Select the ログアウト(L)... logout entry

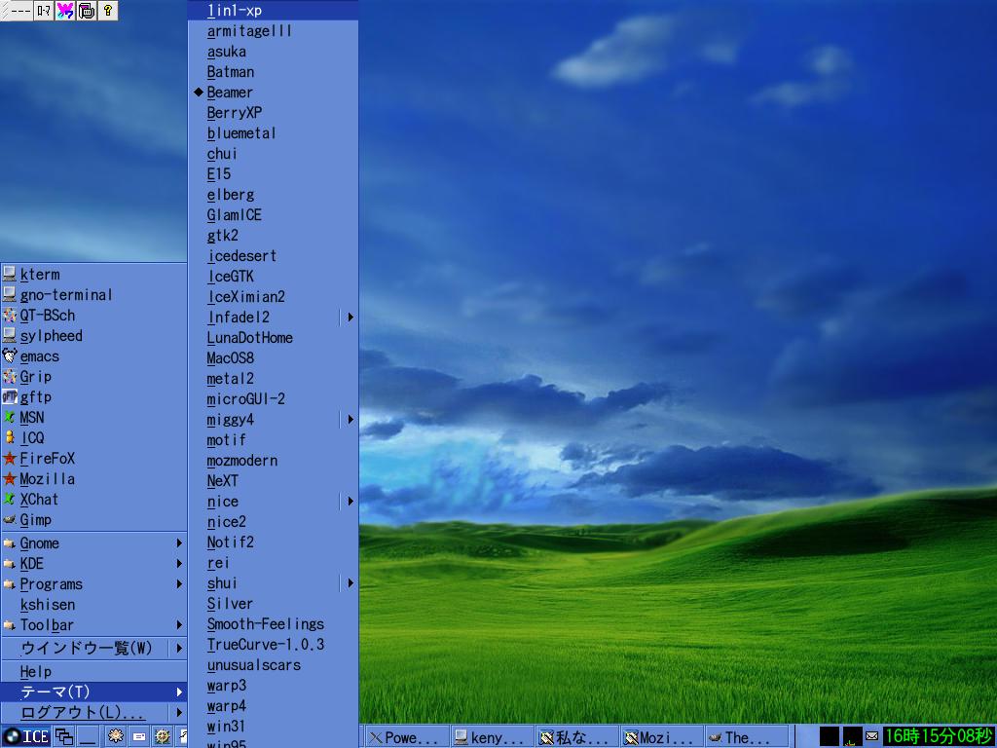coord(83,713)
